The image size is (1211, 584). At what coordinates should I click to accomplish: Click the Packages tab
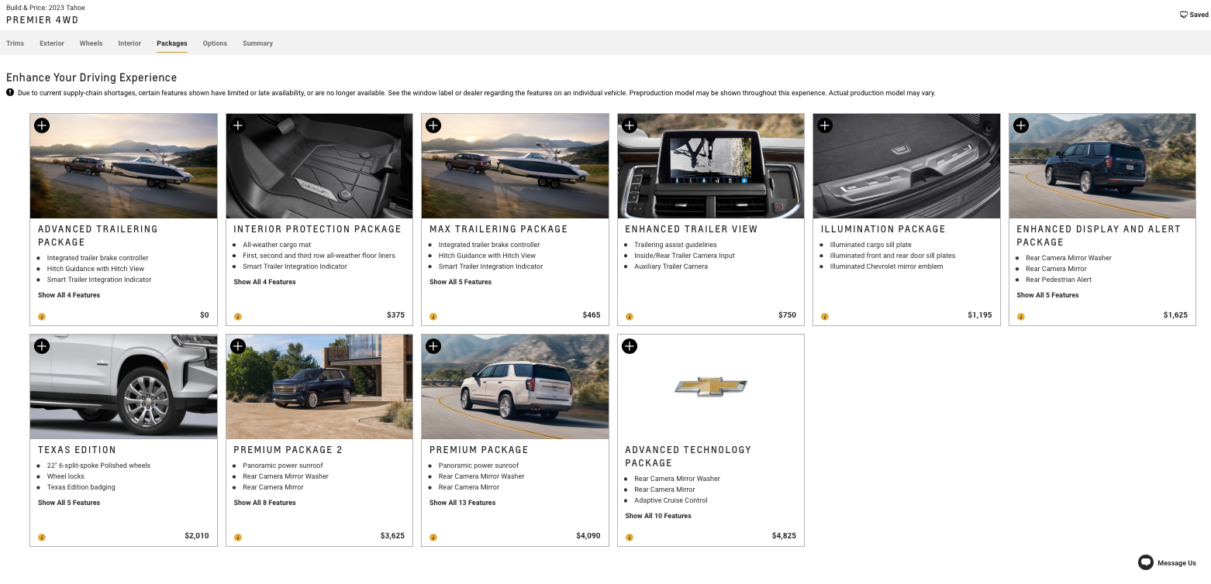[171, 43]
